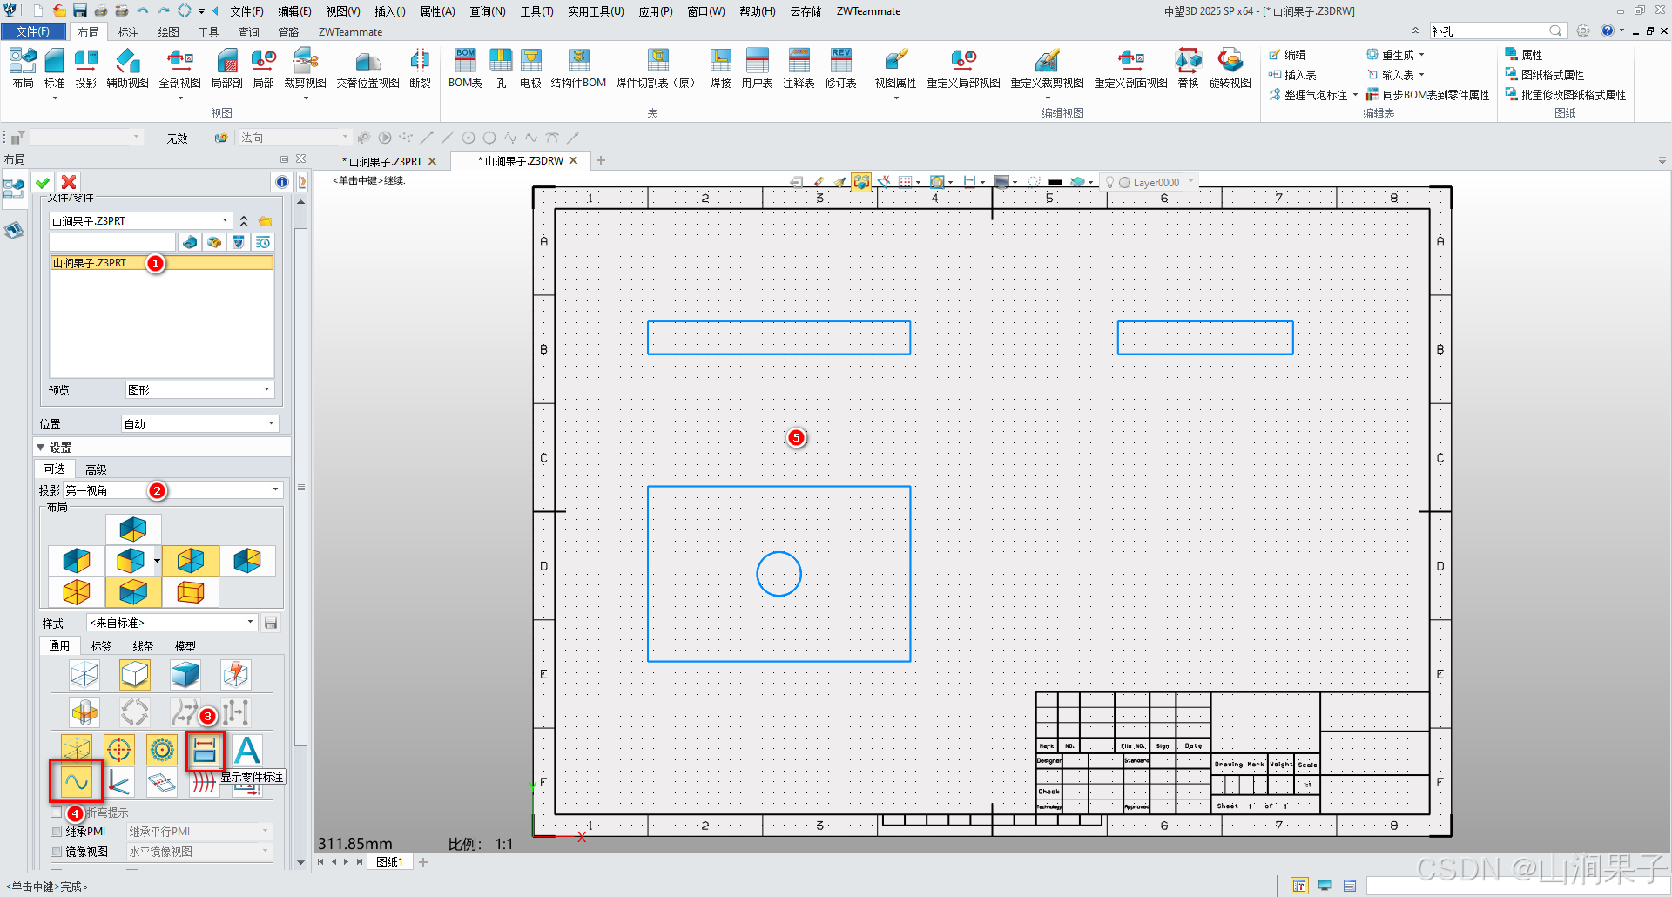Screen dimensions: 1672x897
Task: Click 批量修改图纸格式属性
Action: (1566, 95)
